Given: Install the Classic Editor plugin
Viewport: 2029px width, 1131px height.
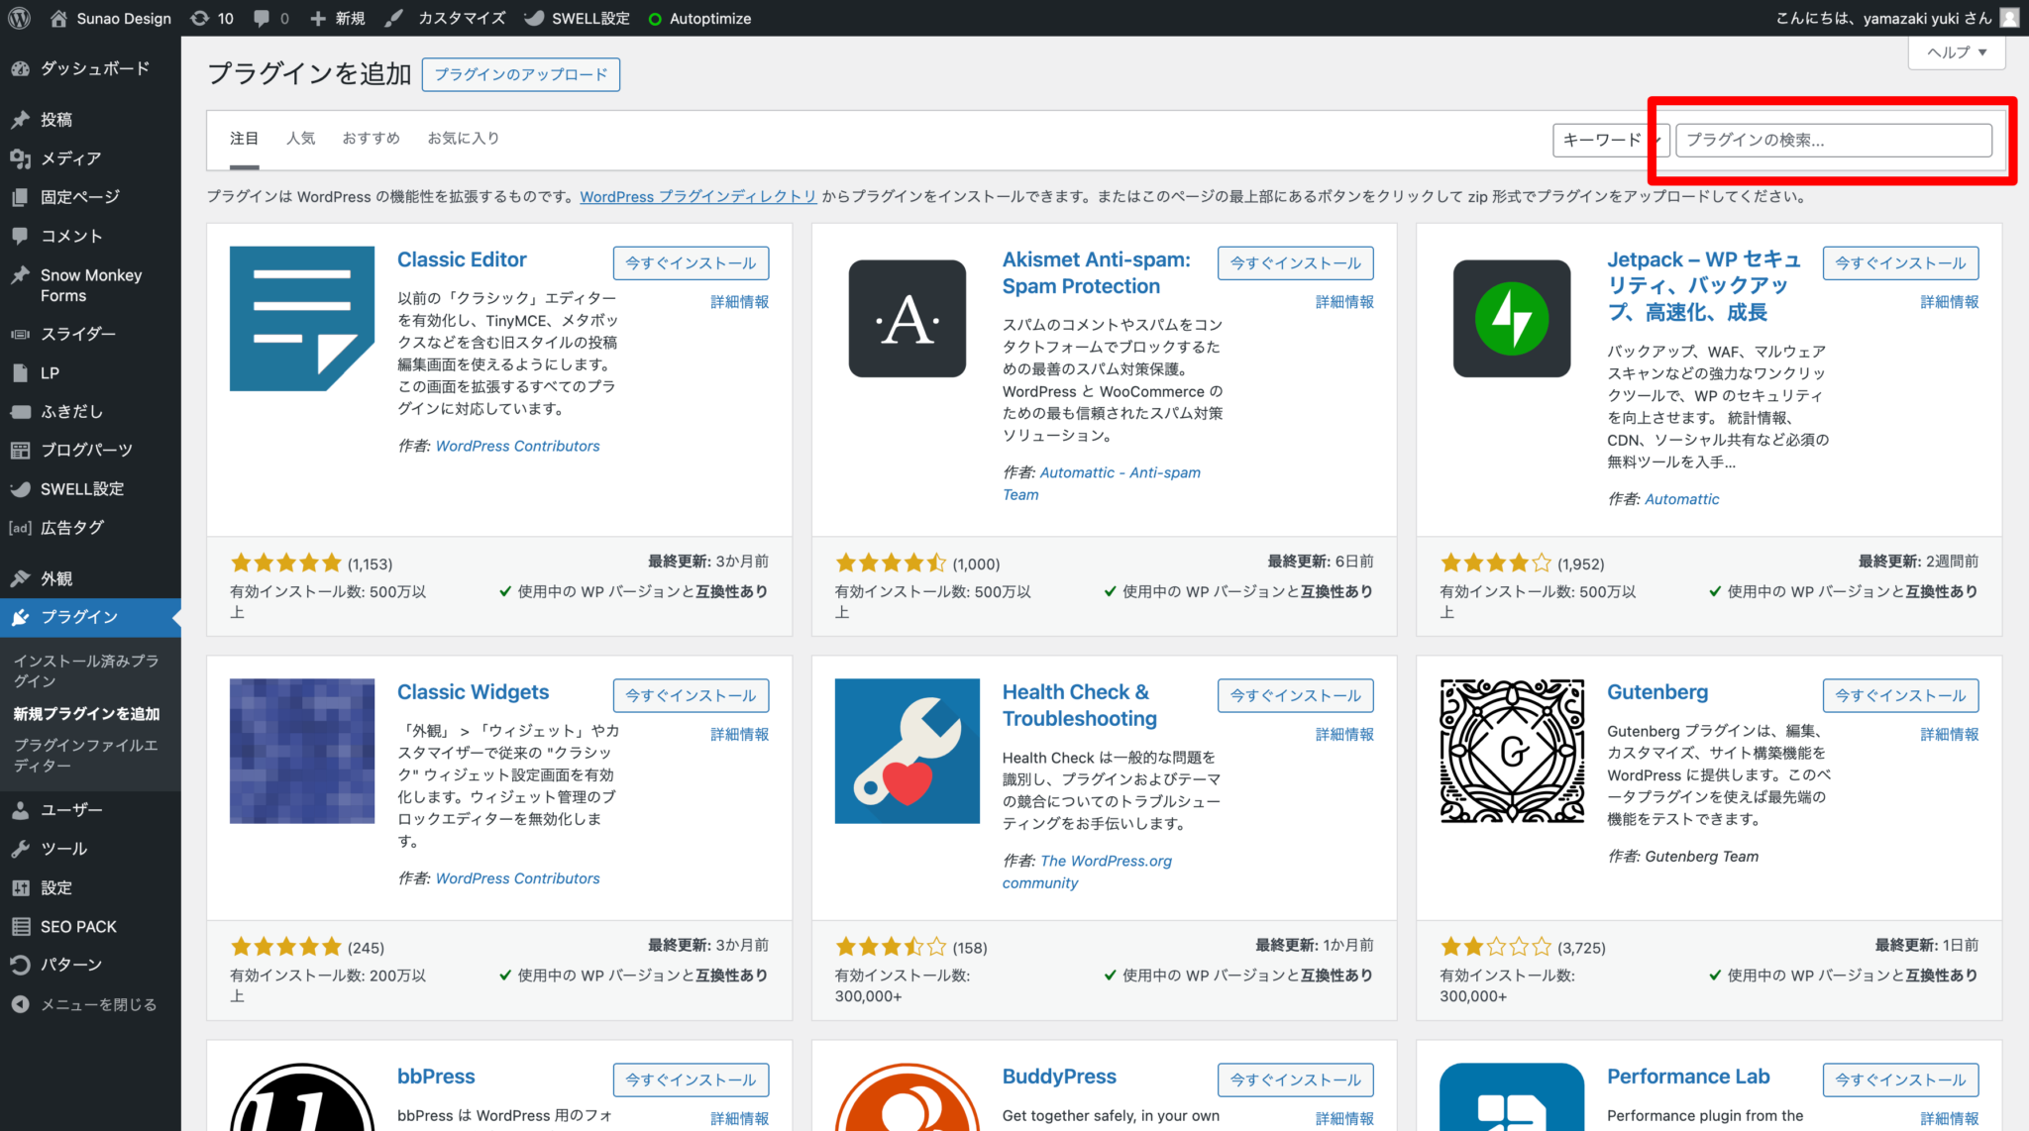Looking at the screenshot, I should [691, 262].
